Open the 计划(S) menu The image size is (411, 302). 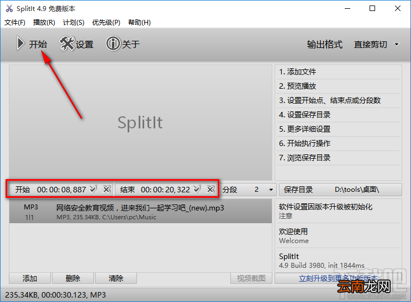tap(73, 23)
